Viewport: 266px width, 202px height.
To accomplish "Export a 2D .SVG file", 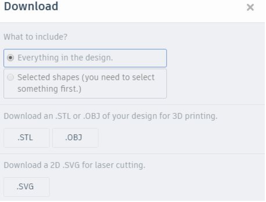I will coord(26,187).
